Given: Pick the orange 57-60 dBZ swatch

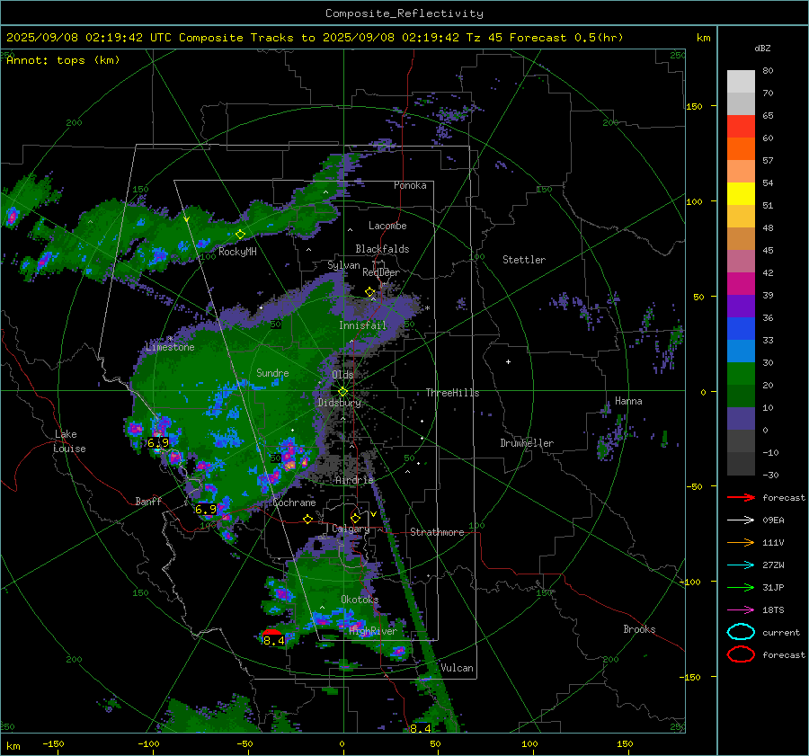Looking at the screenshot, I should [741, 148].
